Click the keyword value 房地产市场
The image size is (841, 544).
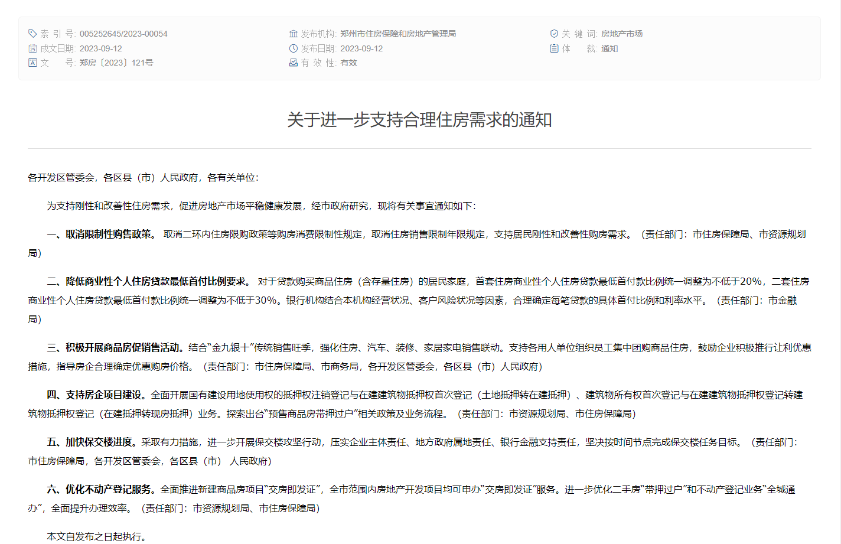621,34
